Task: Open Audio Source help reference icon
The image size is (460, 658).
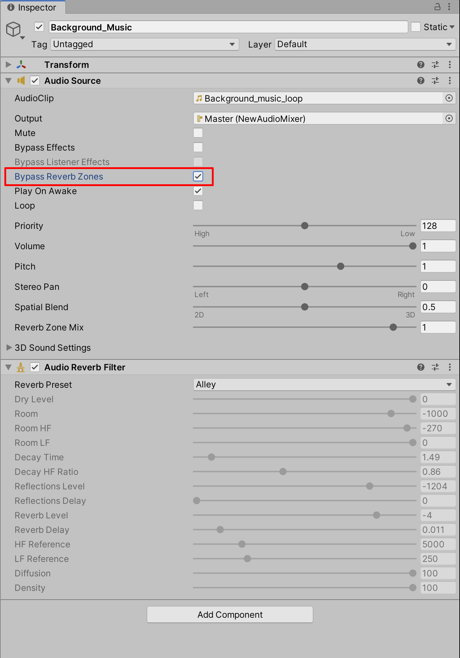Action: point(421,81)
